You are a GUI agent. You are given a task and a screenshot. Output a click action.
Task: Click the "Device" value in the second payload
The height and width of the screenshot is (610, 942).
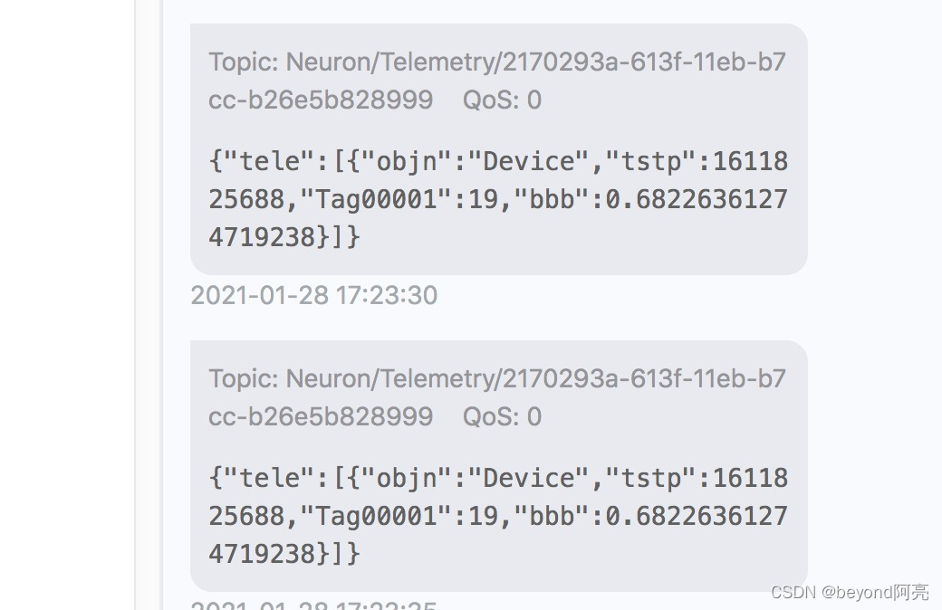[x=529, y=479]
